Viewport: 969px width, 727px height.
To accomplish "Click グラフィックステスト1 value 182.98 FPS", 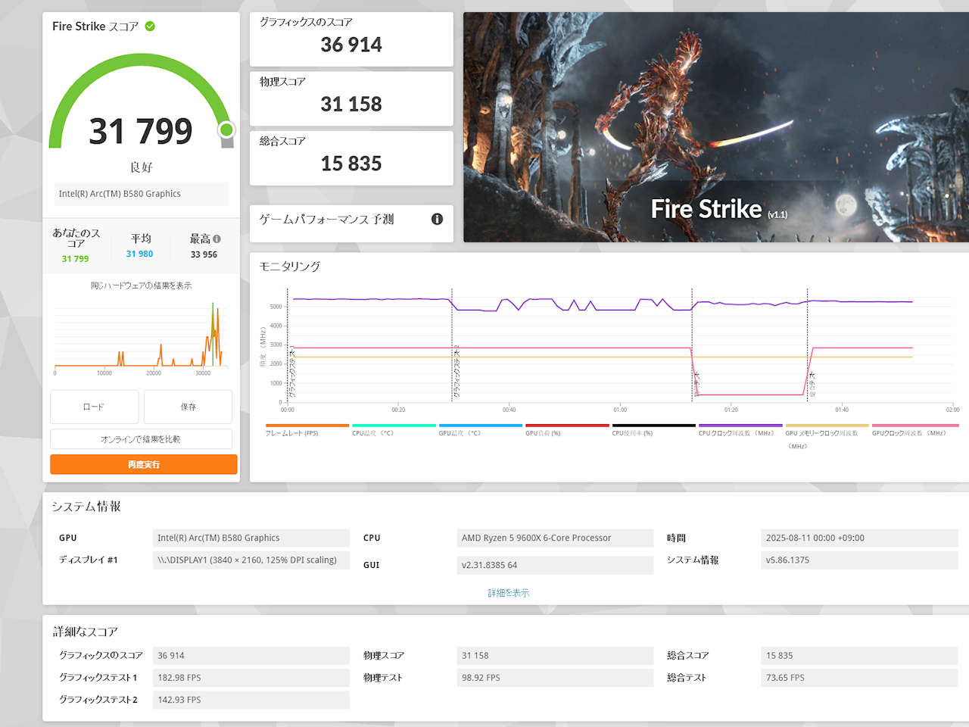I will [x=251, y=678].
